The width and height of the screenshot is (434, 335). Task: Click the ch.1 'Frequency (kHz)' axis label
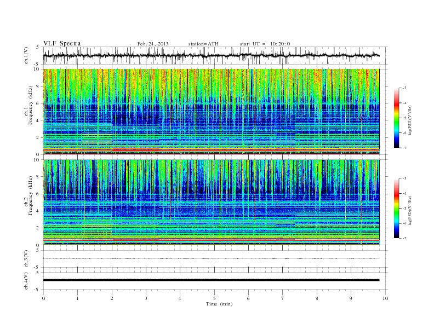[x=31, y=105]
